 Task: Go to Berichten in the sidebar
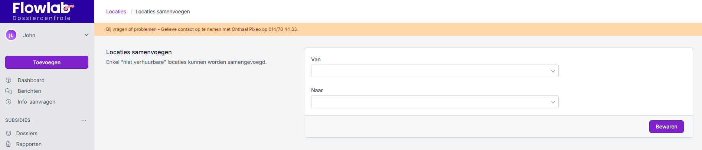tap(29, 91)
